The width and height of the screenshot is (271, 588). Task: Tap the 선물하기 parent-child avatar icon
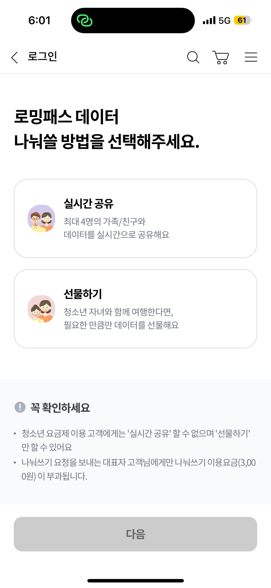tap(41, 309)
